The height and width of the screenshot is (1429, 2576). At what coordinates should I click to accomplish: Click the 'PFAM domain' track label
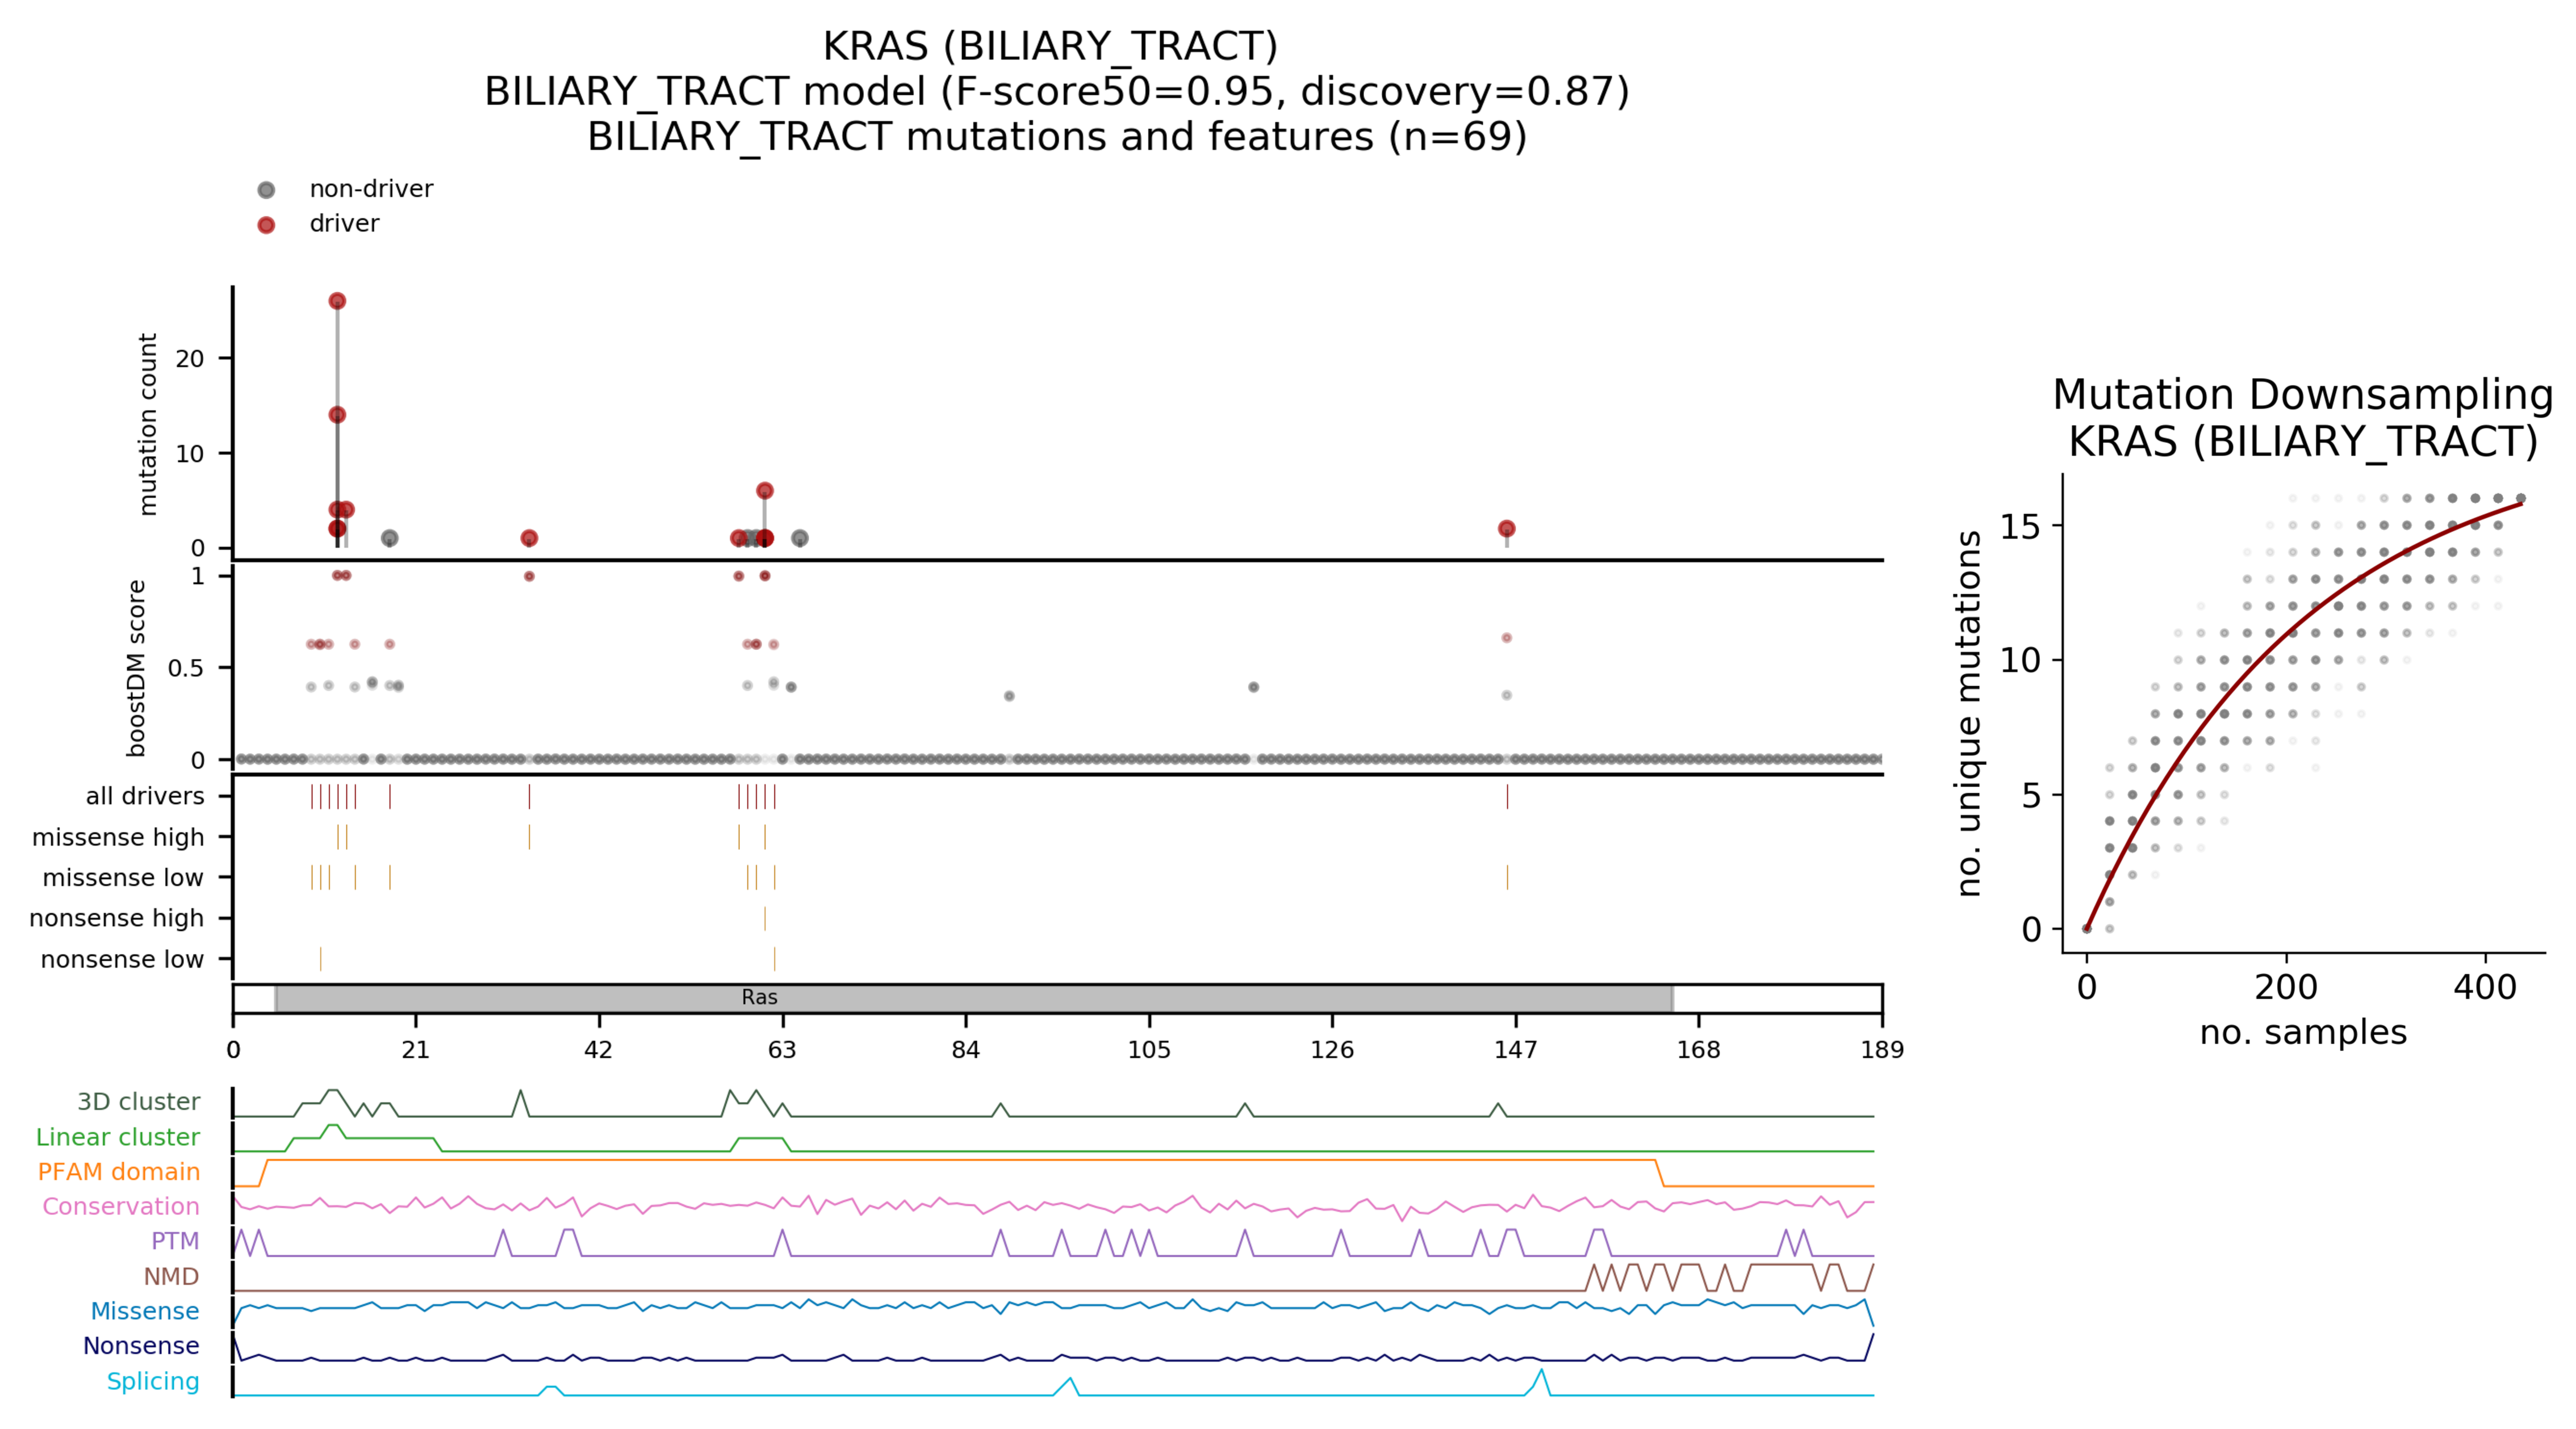(x=118, y=1171)
